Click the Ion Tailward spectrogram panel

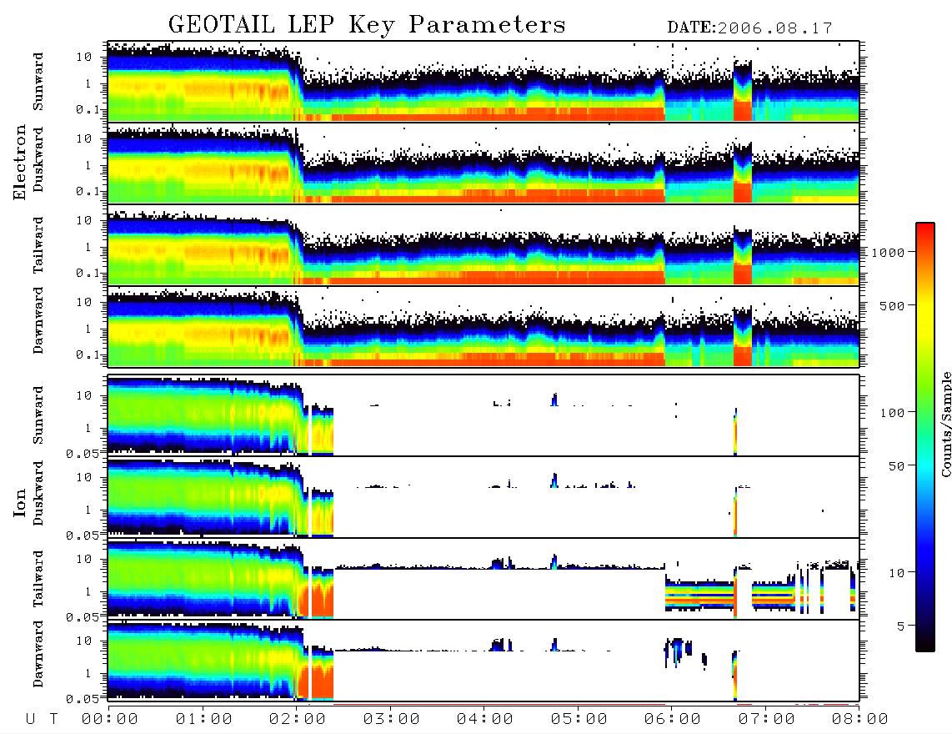[484, 579]
